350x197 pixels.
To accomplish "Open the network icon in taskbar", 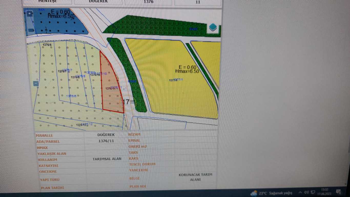I will (x=313, y=192).
